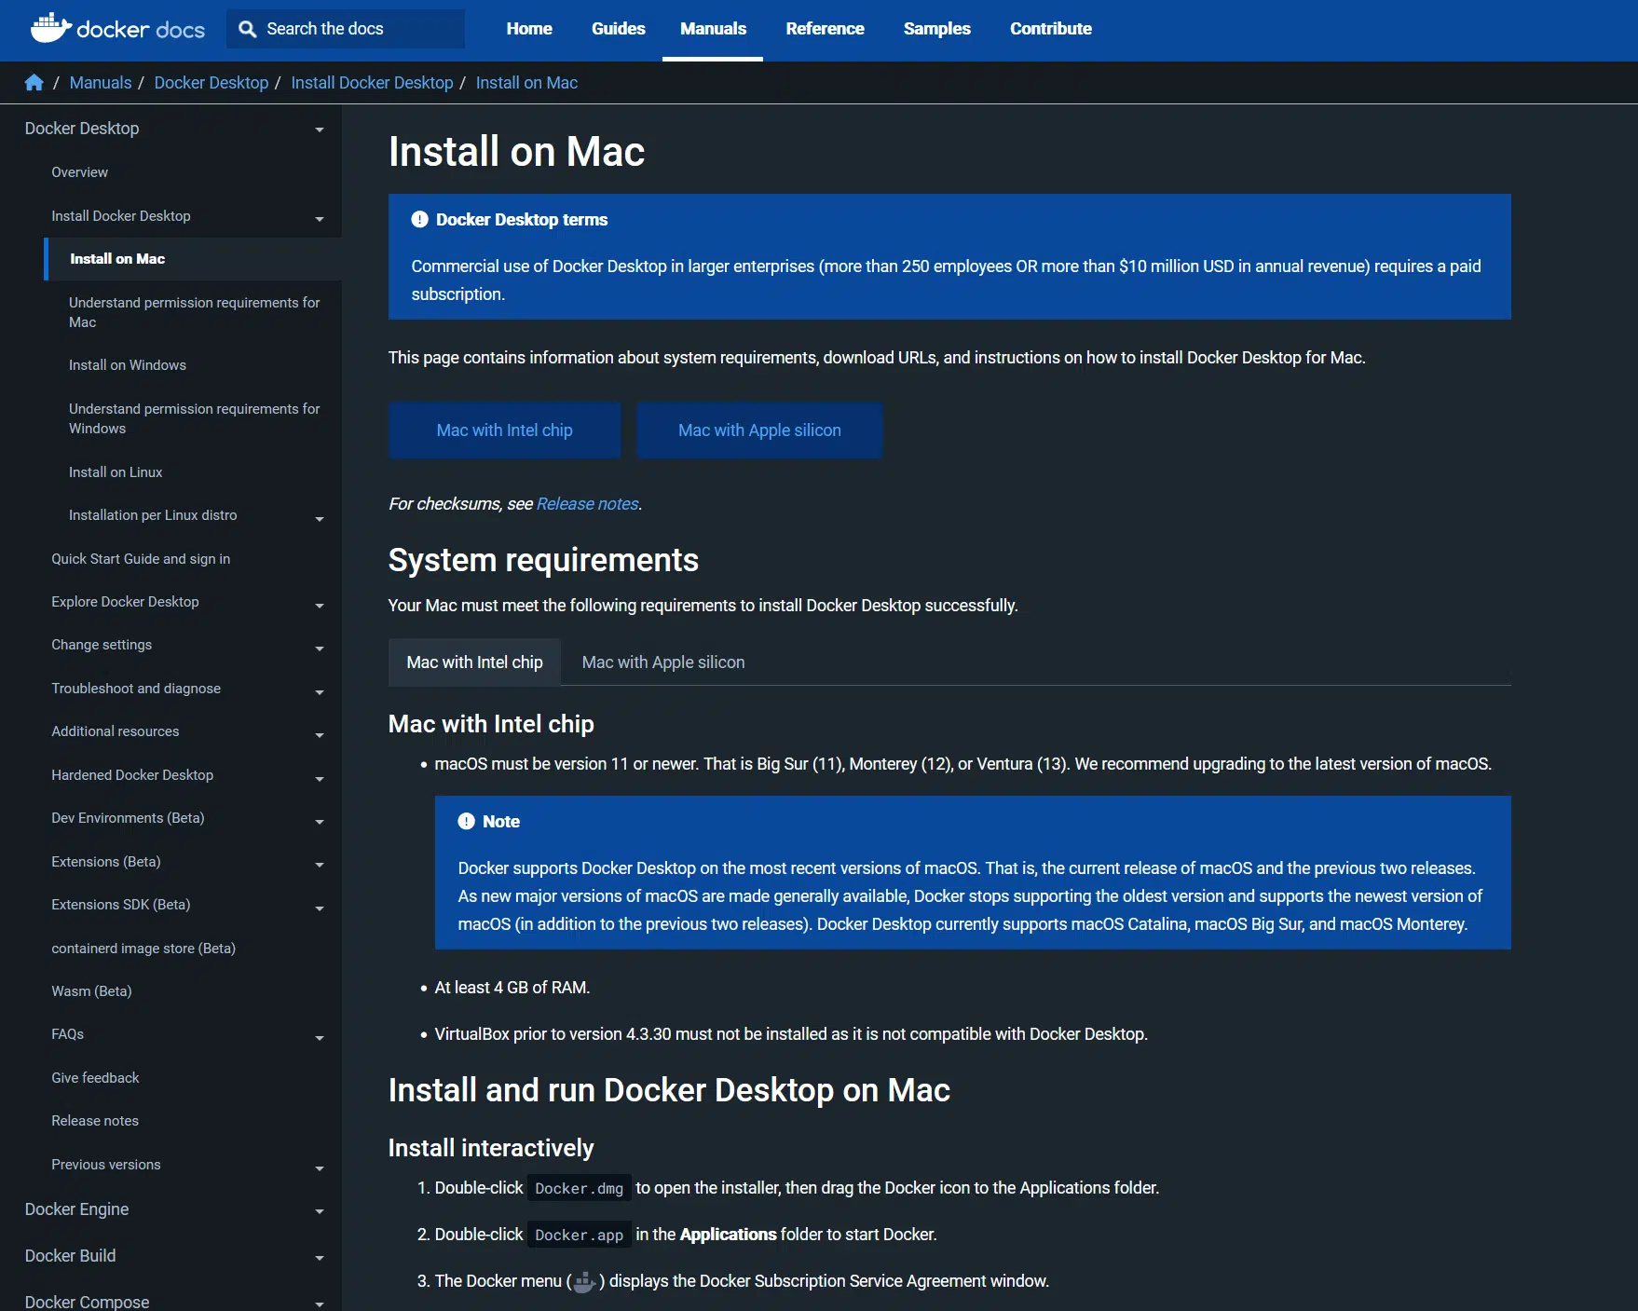Download for Mac with Intel chip button
Viewport: 1638px width, 1311px height.
click(504, 430)
